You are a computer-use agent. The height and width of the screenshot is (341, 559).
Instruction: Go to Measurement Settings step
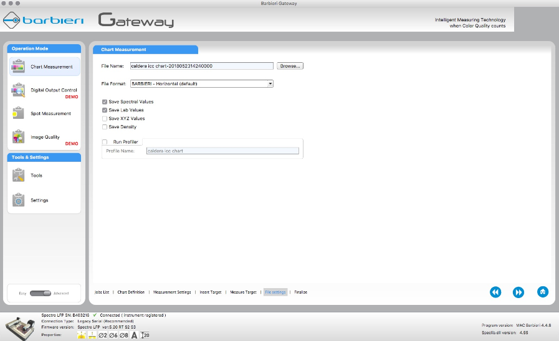[x=172, y=292]
